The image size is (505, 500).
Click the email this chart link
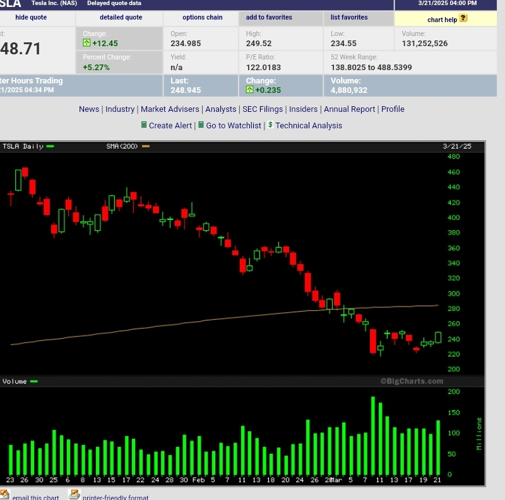35,497
